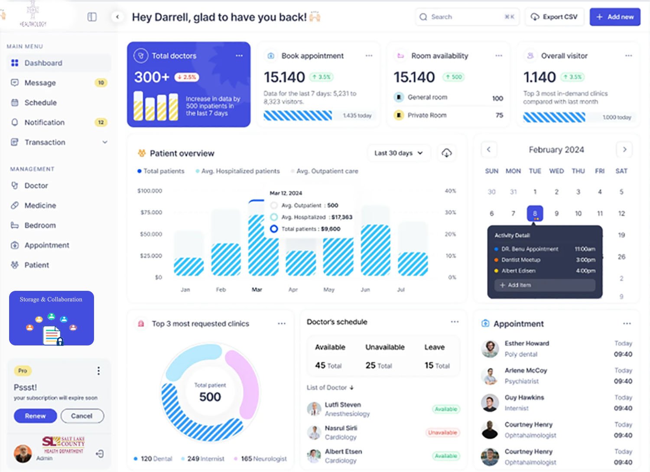This screenshot has height=472, width=650.
Task: Toggle Avg. Outpatient care legend series
Action: [325, 171]
